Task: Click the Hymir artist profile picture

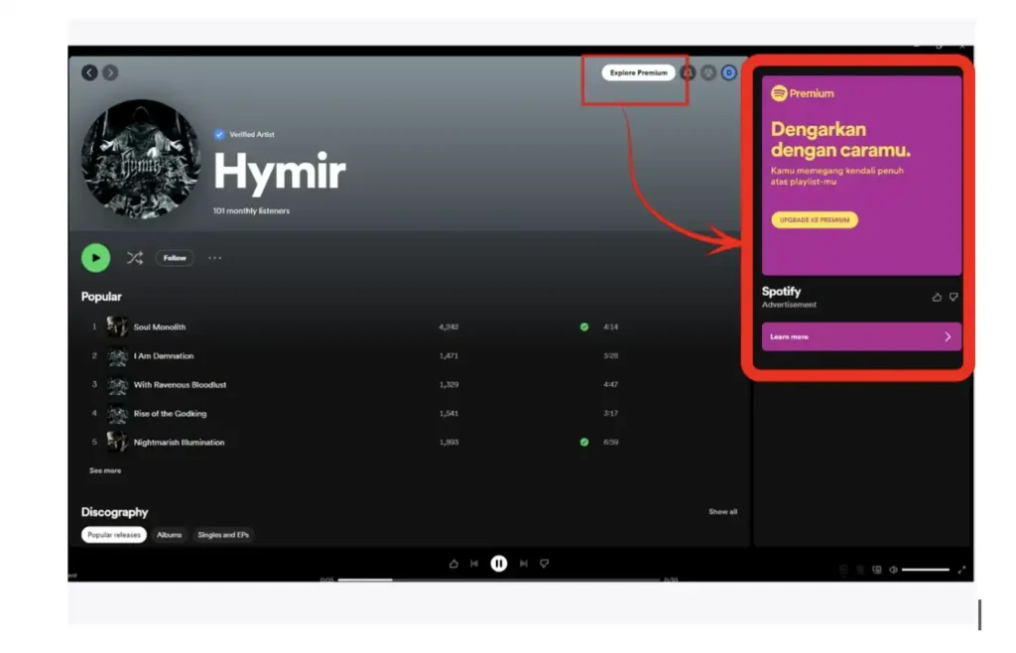Action: point(141,159)
